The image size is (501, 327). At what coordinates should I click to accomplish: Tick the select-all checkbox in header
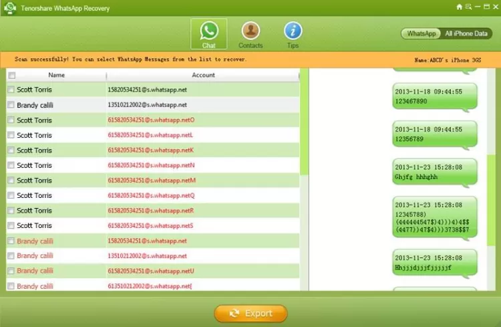(x=12, y=76)
